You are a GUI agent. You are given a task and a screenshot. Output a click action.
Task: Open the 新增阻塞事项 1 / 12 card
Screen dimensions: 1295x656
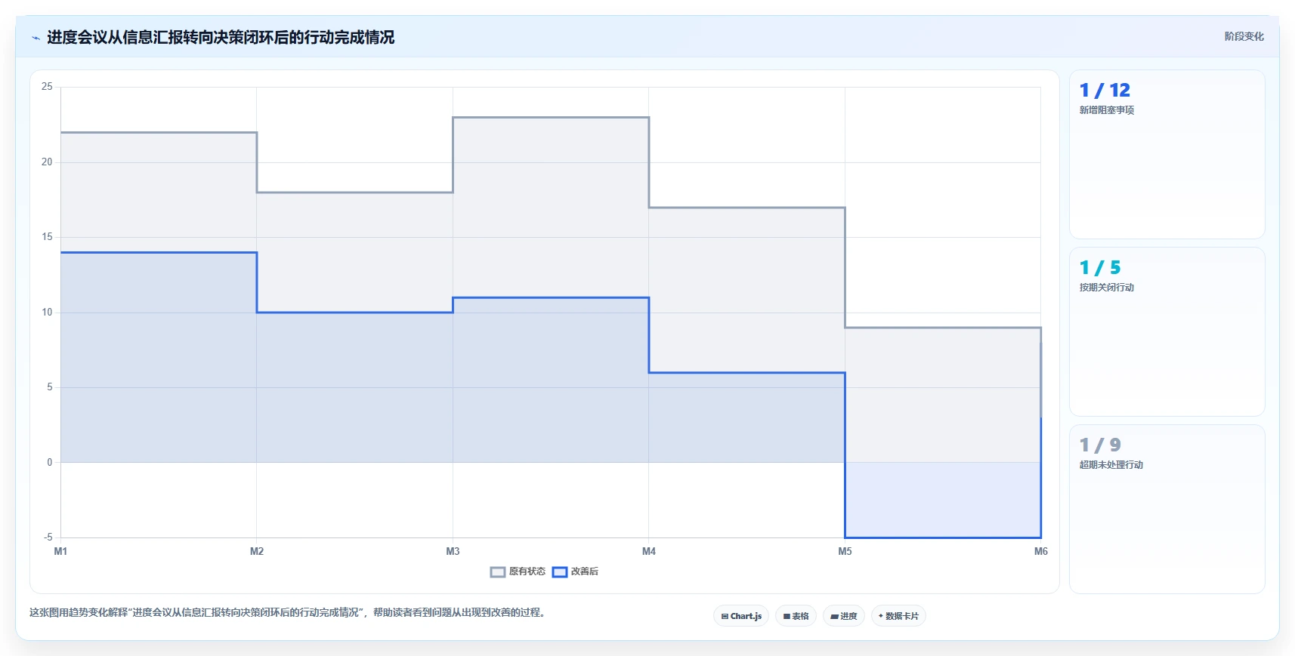pyautogui.click(x=1167, y=155)
